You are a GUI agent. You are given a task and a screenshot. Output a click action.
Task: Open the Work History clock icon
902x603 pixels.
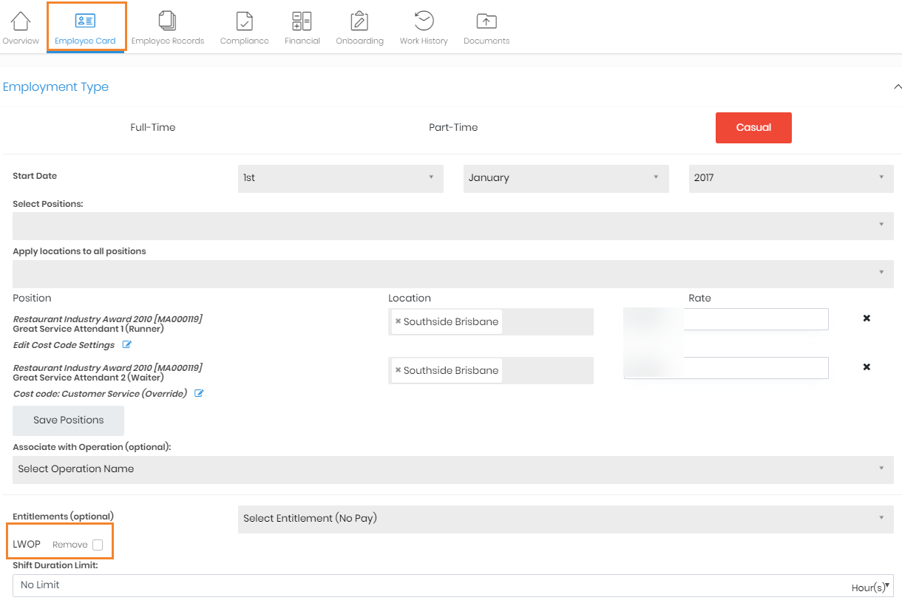pyautogui.click(x=424, y=22)
